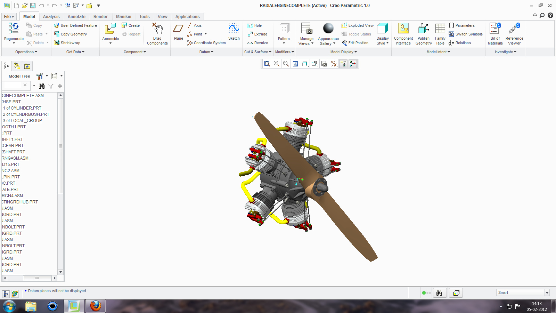Click User-Defined Feature
Viewport: 556px width, 313px height.
(x=75, y=25)
